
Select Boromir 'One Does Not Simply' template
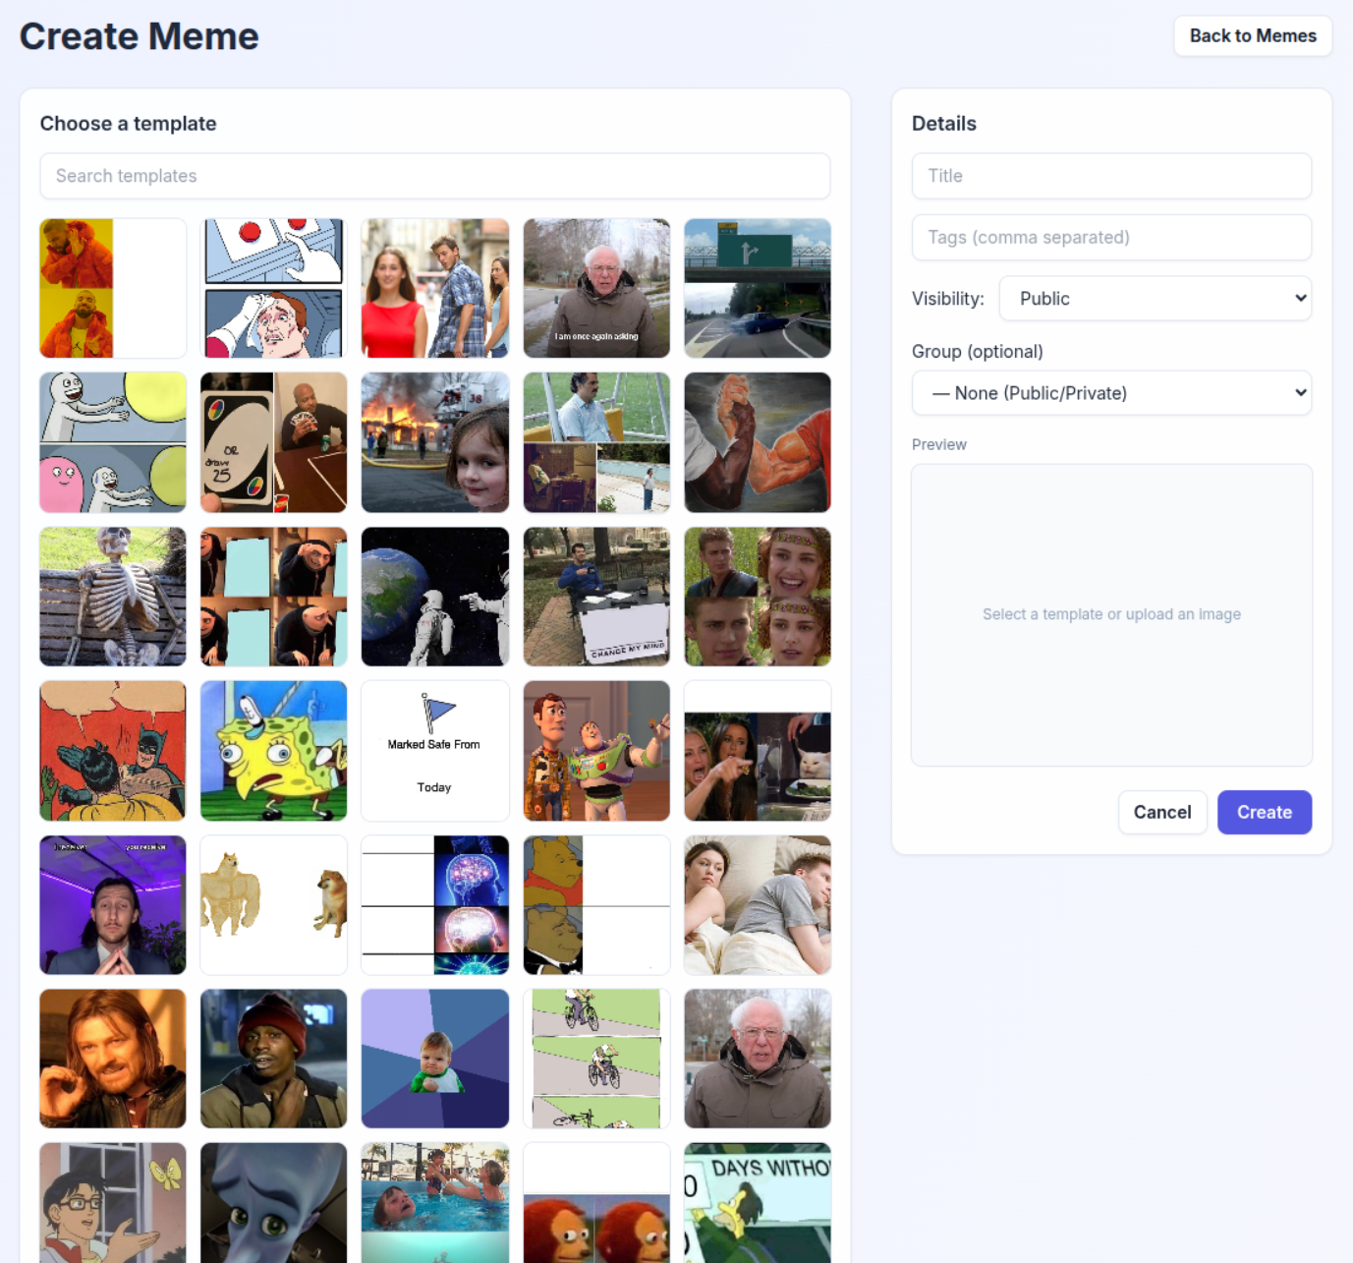tap(113, 1059)
